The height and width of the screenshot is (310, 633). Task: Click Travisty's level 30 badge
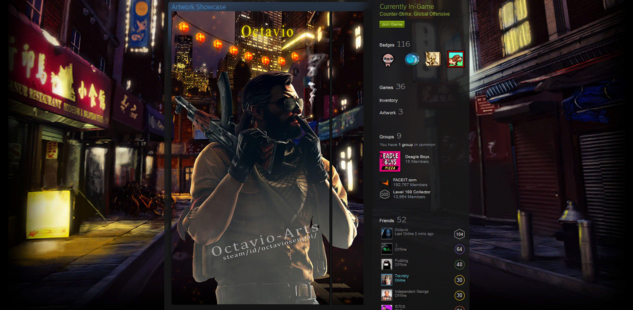point(459,280)
